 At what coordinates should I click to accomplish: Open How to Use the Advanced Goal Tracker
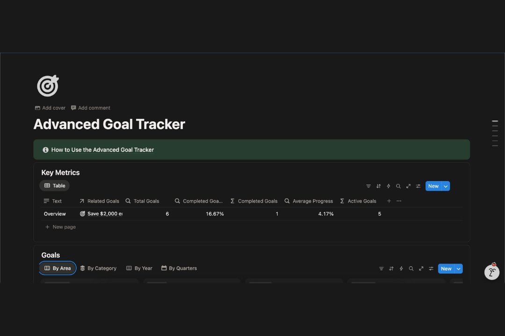102,150
